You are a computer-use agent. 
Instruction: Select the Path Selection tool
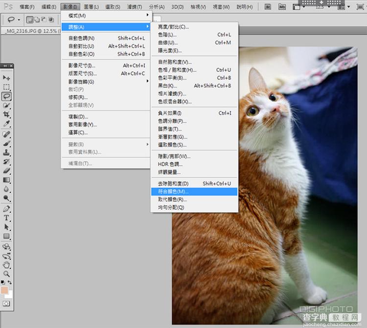(x=6, y=227)
